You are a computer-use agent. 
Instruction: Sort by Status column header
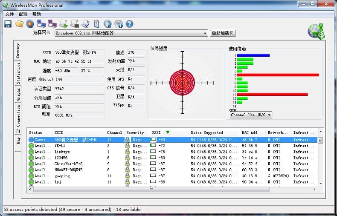[40, 132]
